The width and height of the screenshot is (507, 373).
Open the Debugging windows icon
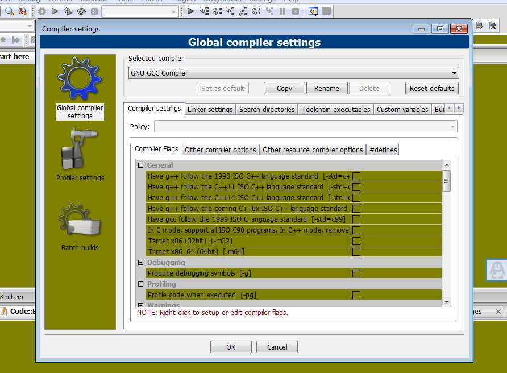coord(313,11)
